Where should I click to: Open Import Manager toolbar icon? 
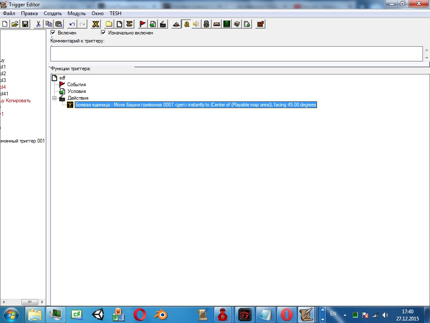(247, 24)
